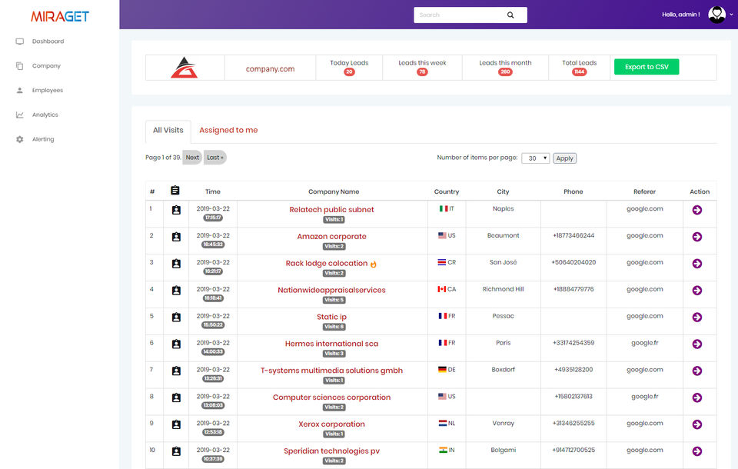Open the action arrow for Amazon corporate

(697, 237)
